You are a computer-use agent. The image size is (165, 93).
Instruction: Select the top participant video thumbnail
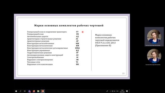[x=154, y=37]
